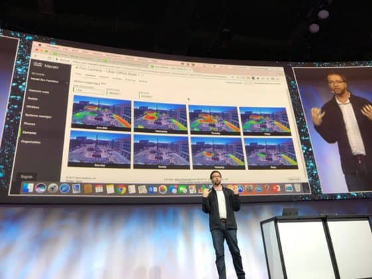Open the Trash in the dock

297,188
